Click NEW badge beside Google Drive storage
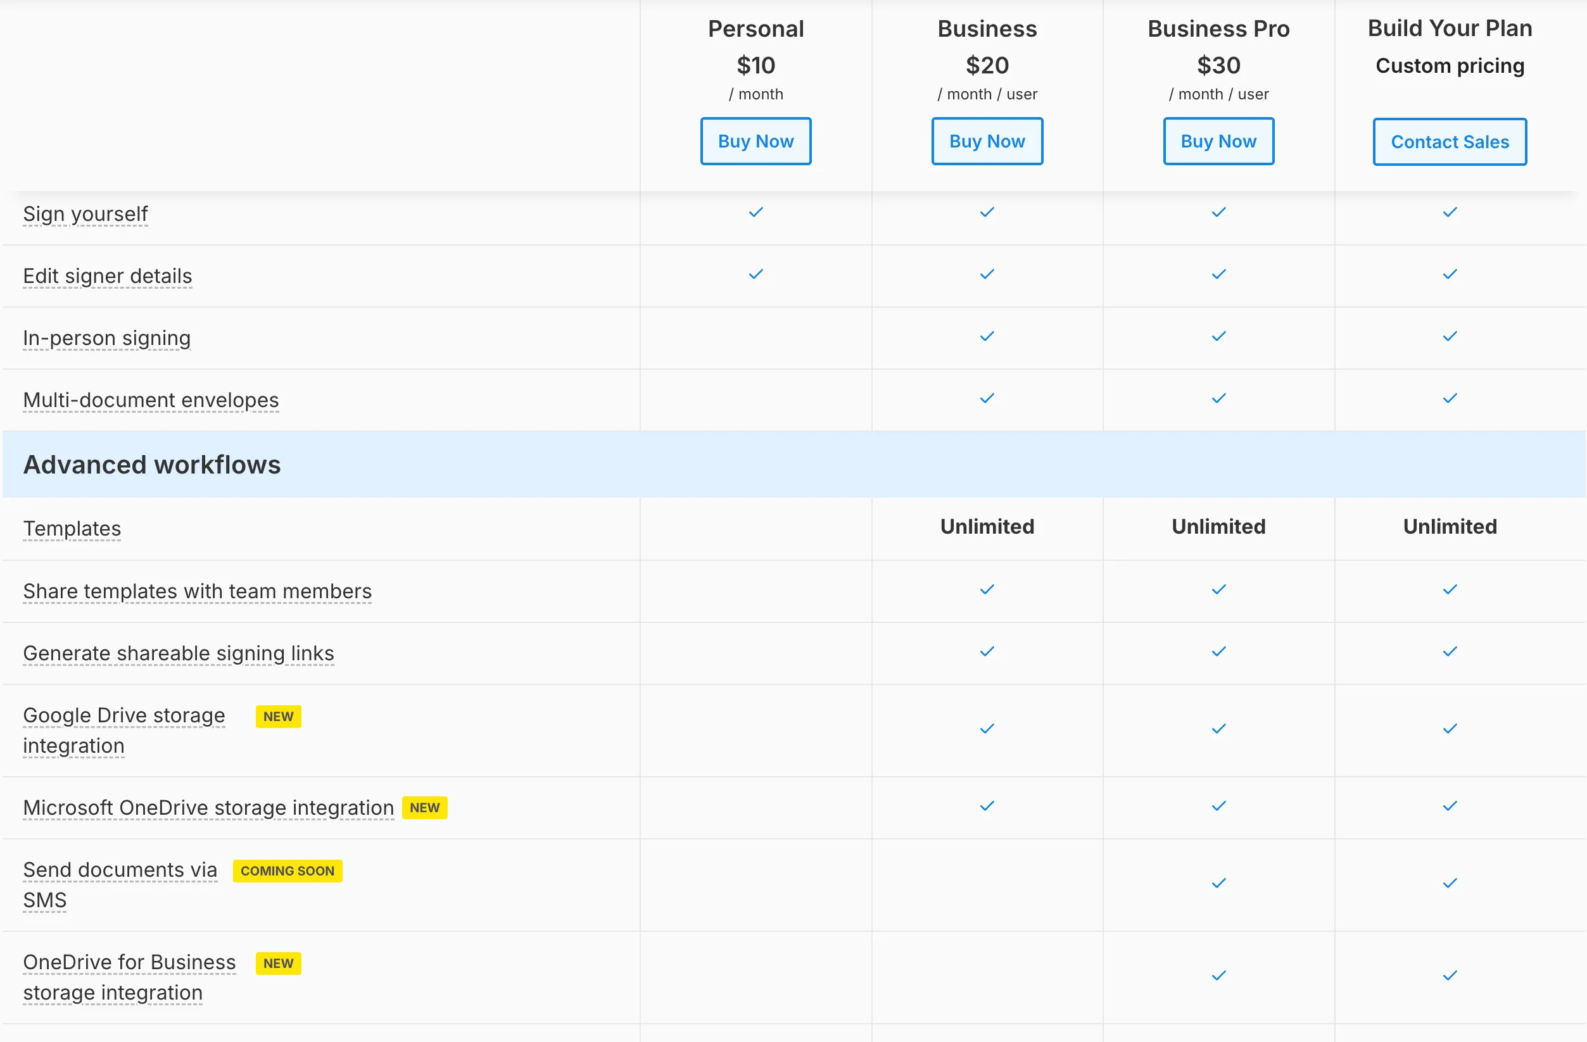 coord(278,716)
